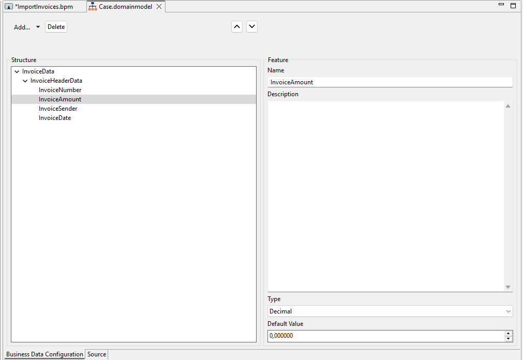Click the move up arrow button
The width and height of the screenshot is (523, 360).
237,27
